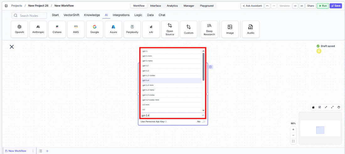This screenshot has width=345, height=154.
Task: Select the Integrations node category
Action: click(x=121, y=15)
